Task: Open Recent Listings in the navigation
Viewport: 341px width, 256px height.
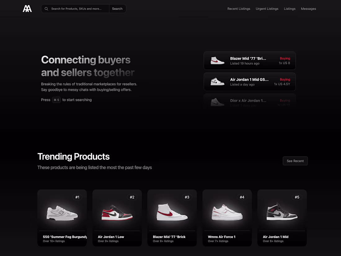Action: coord(239,9)
